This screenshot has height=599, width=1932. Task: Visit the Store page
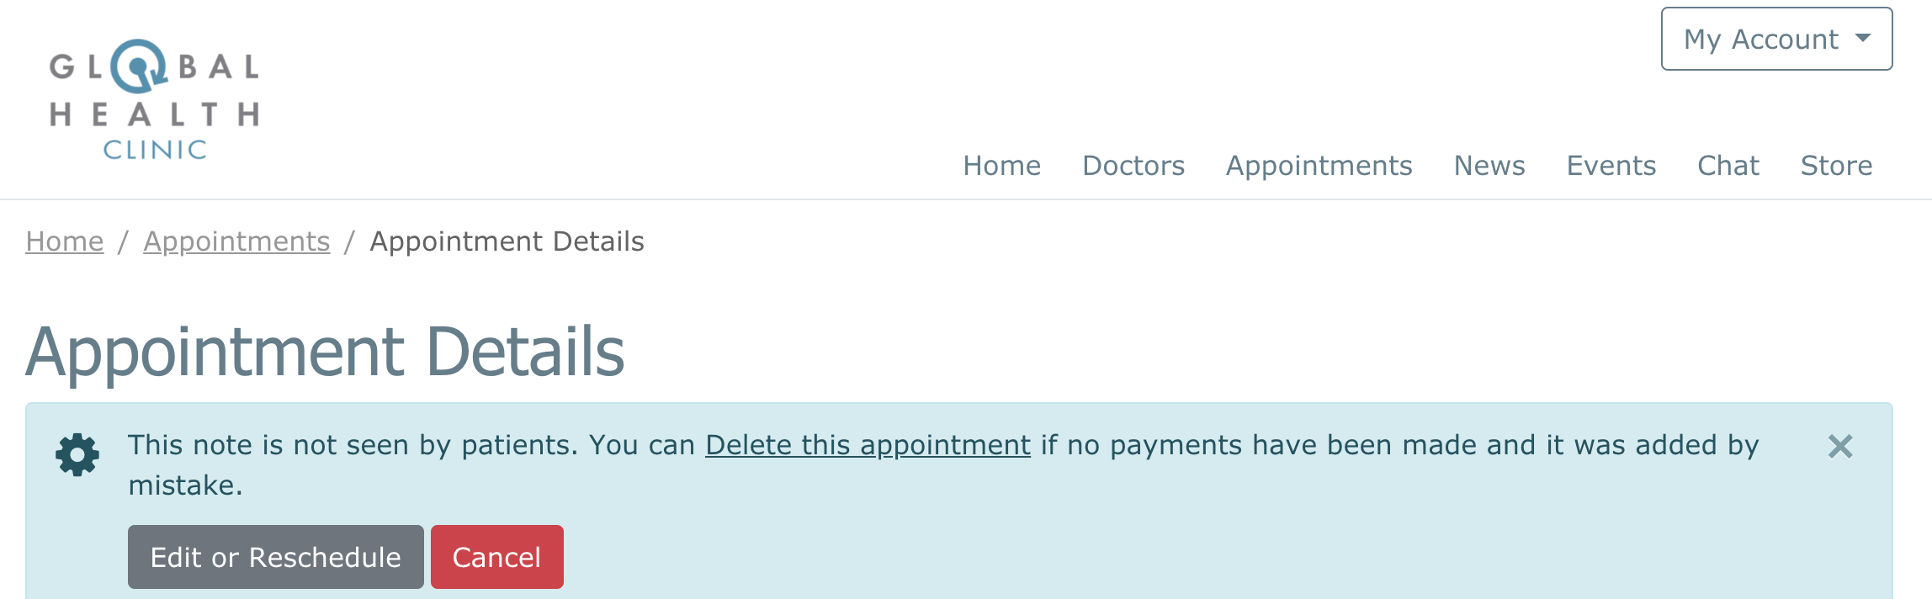(x=1836, y=166)
